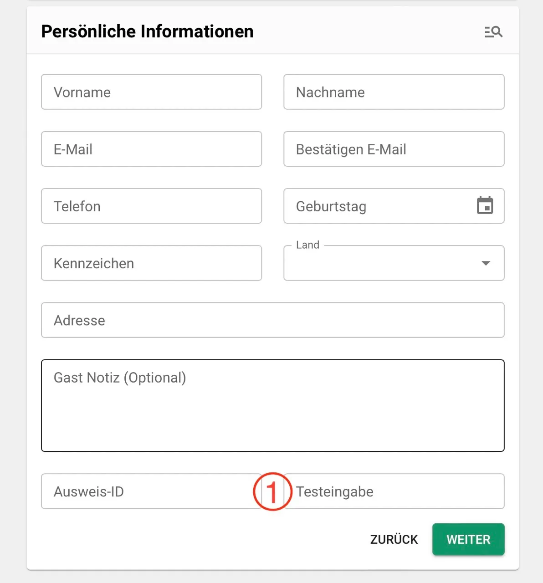Focus the Gast Notiz (Optional) text area
Screen dimensions: 543x583
point(272,405)
